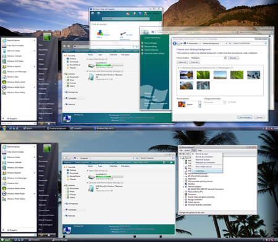This screenshot has height=242, width=278.
Task: Go forward in Windows Help and Support
Action: [x=98, y=14]
